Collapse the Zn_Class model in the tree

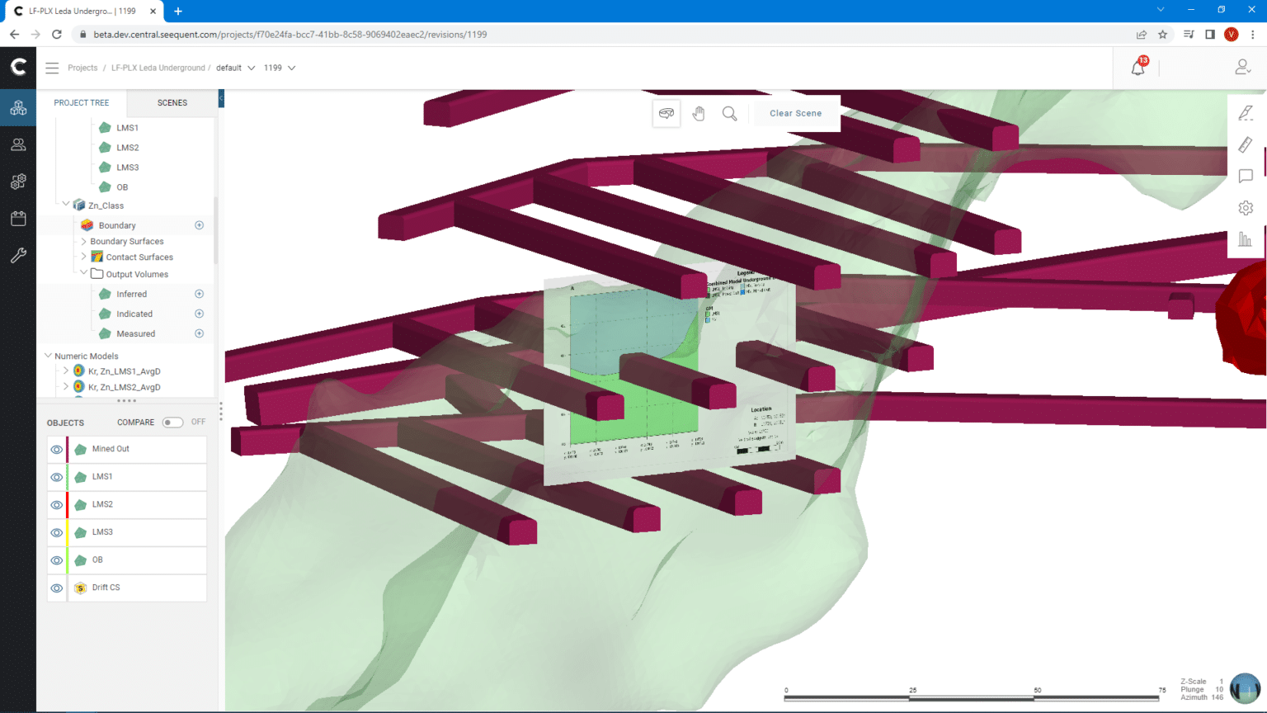tap(66, 205)
